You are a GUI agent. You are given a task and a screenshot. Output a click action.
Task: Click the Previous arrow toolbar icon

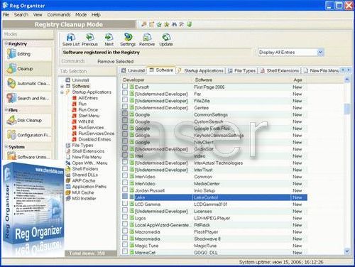90,38
